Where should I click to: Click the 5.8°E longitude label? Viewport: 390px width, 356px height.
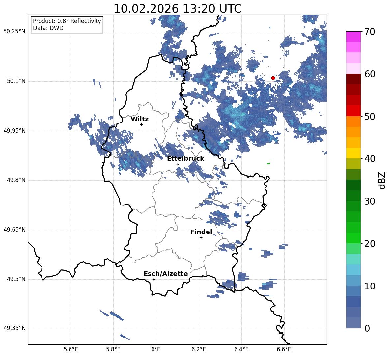[x=113, y=349]
